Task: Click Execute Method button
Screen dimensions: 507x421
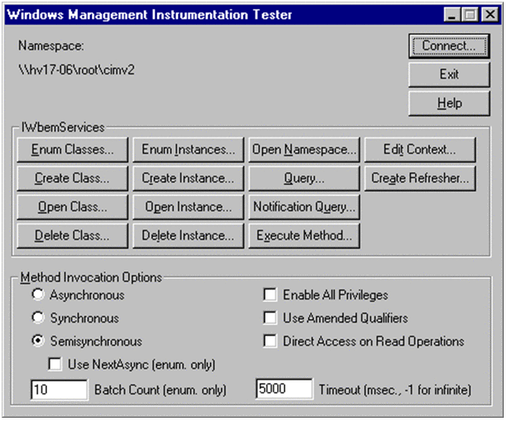Action: pyautogui.click(x=304, y=235)
